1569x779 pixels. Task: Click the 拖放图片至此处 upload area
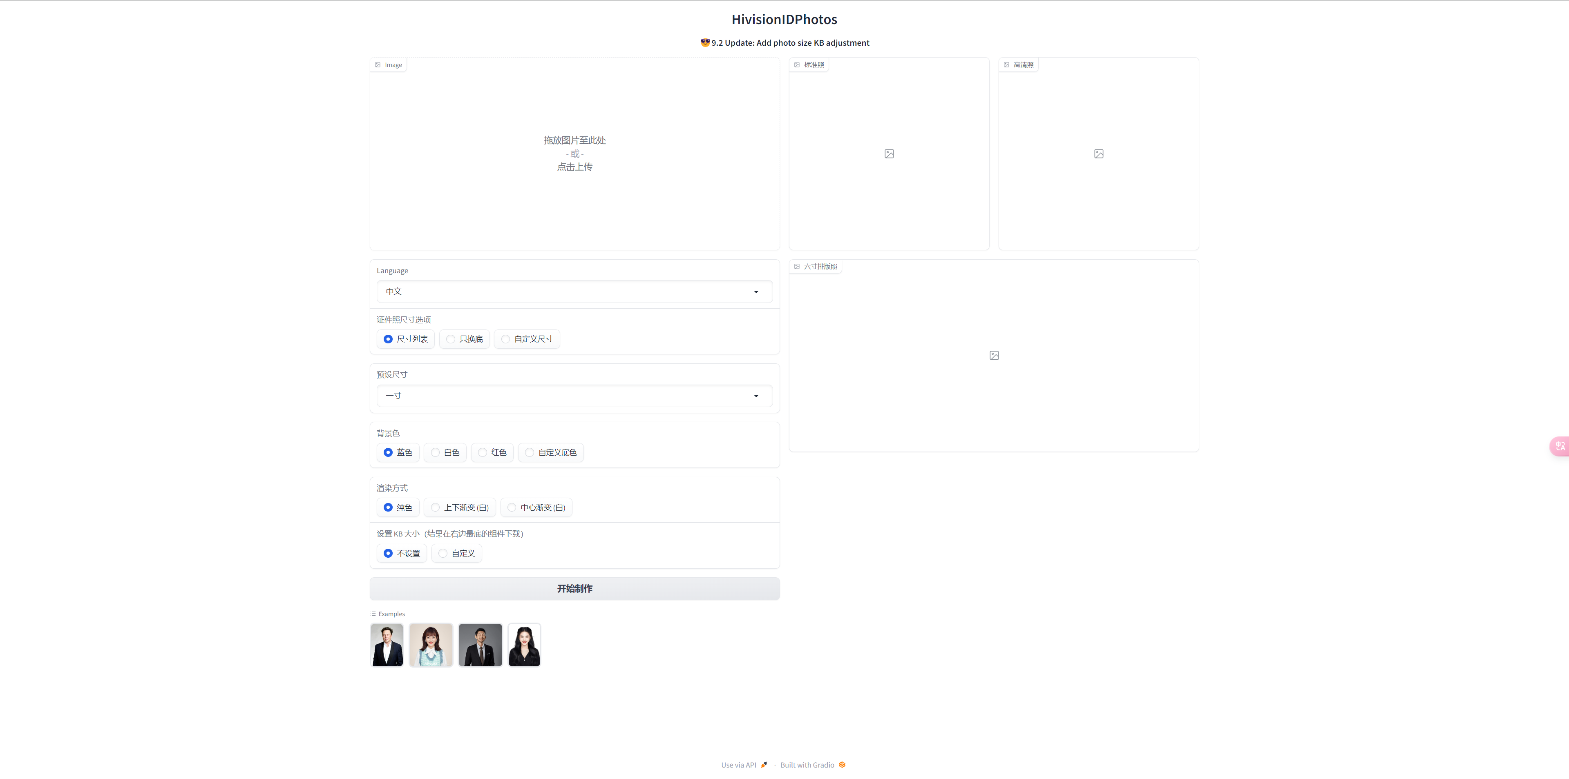coord(574,154)
